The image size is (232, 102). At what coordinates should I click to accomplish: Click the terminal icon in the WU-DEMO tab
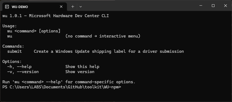(x=7, y=7)
